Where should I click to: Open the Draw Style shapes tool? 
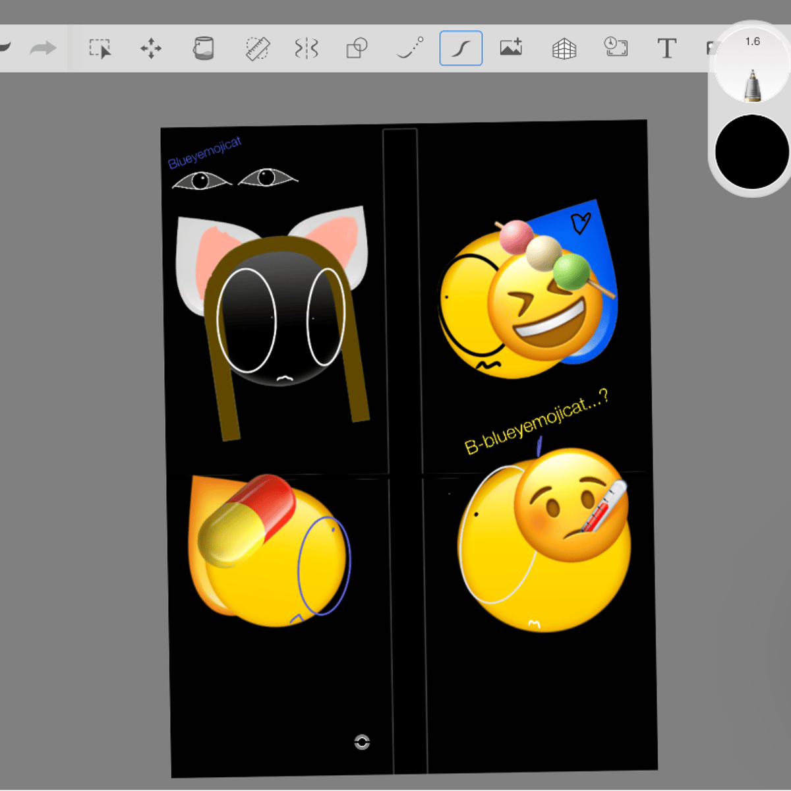click(357, 48)
